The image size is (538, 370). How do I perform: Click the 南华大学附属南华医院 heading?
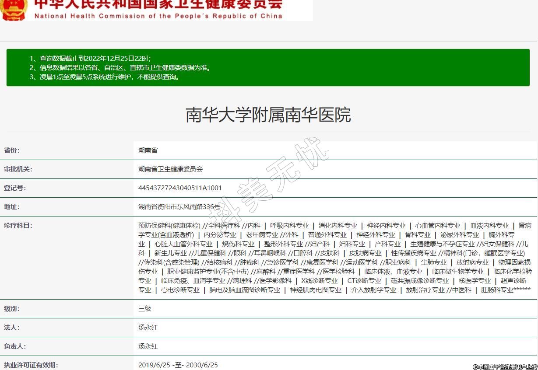click(268, 115)
